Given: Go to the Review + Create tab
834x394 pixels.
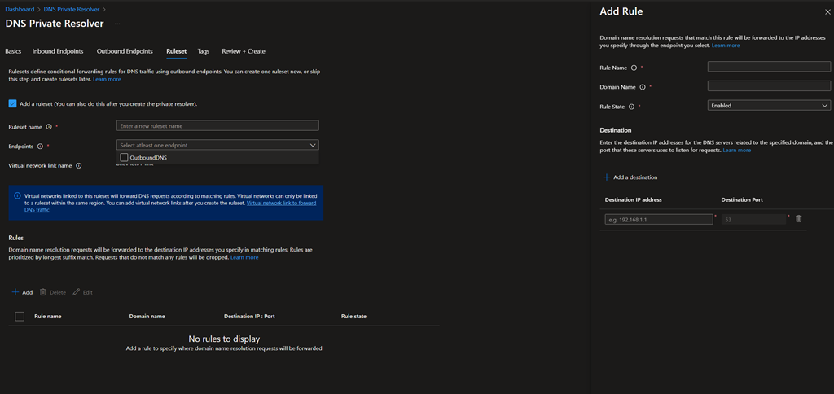Looking at the screenshot, I should (244, 51).
